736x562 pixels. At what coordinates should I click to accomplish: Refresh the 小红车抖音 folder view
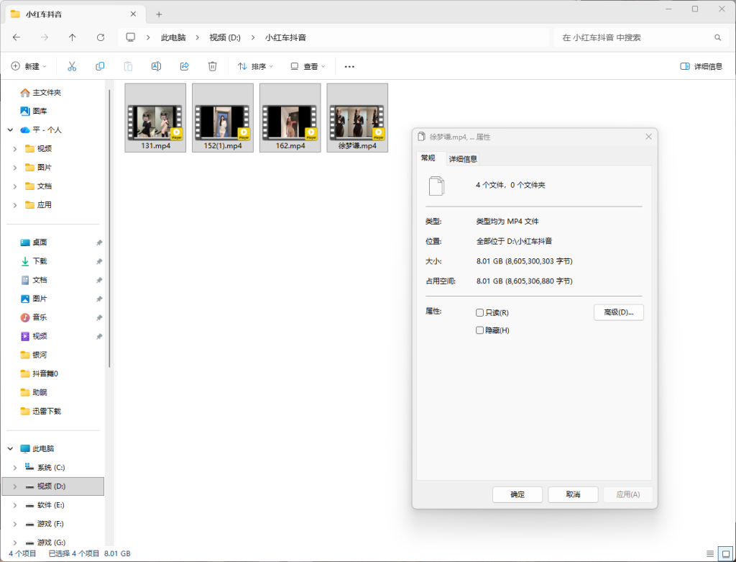tap(101, 37)
